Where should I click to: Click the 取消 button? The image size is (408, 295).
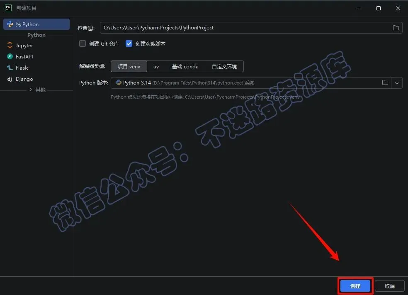click(389, 286)
